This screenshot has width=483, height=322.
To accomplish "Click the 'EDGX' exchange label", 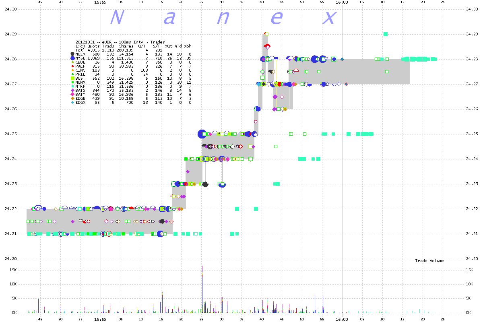I will [80, 102].
